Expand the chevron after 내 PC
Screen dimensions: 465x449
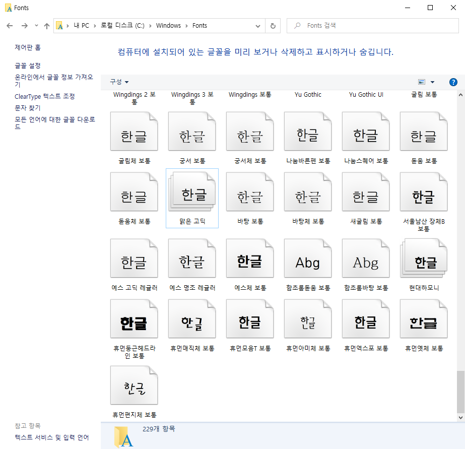(95, 26)
